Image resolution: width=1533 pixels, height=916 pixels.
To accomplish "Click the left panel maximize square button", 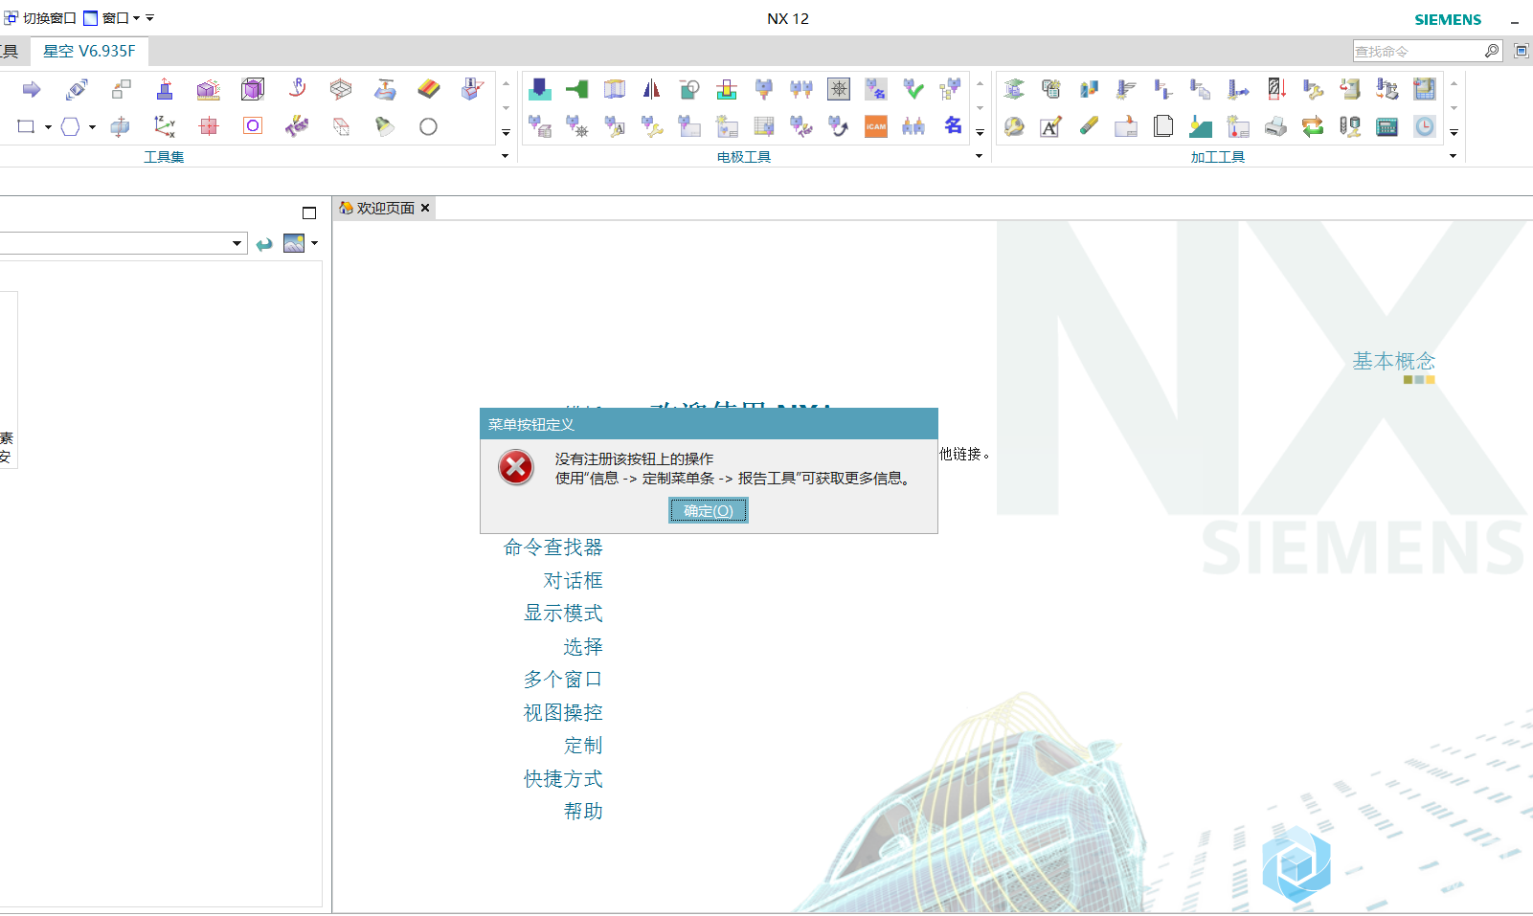I will click(x=309, y=213).
